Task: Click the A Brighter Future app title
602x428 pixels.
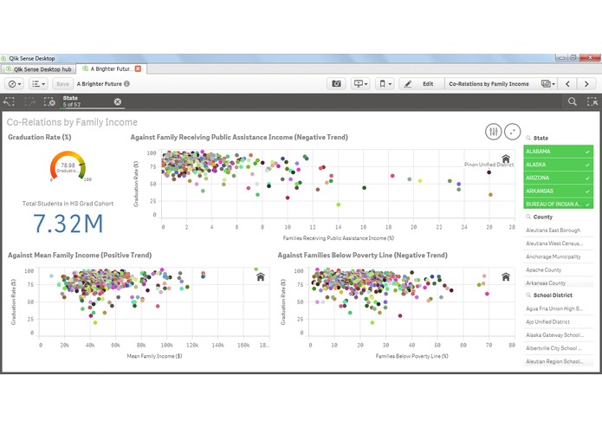Action: click(99, 84)
